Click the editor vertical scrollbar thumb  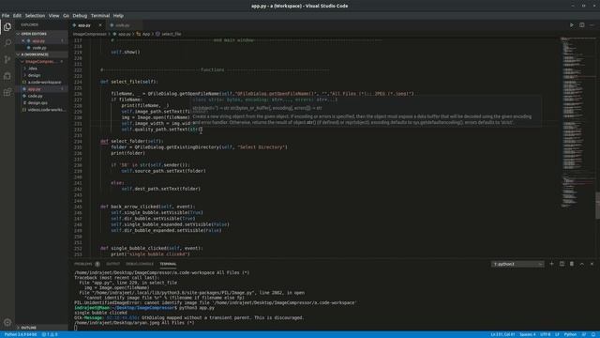(597, 206)
